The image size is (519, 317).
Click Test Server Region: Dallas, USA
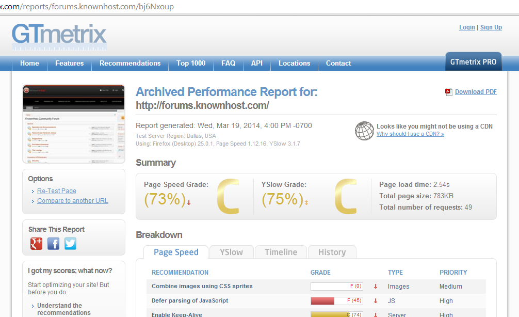[176, 136]
